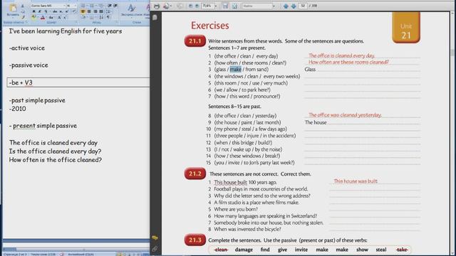Click the red font color button
Screen dimensions: 456x256
click(43, 18)
